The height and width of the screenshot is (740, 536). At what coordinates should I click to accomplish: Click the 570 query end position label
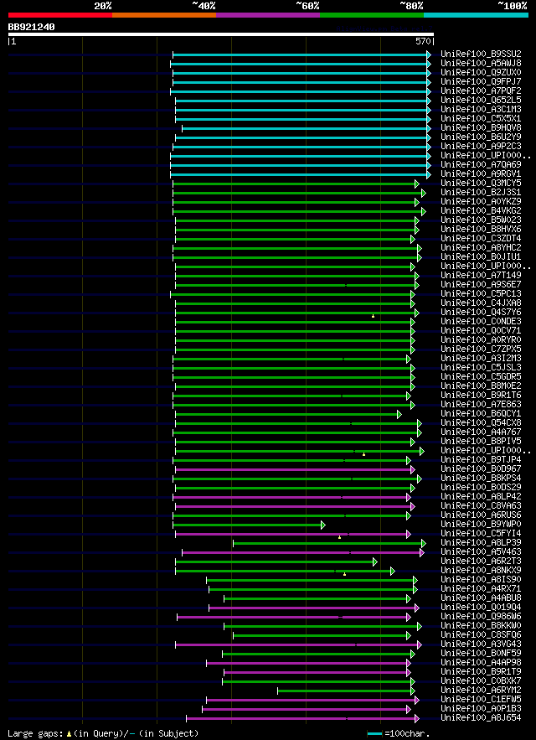point(424,42)
